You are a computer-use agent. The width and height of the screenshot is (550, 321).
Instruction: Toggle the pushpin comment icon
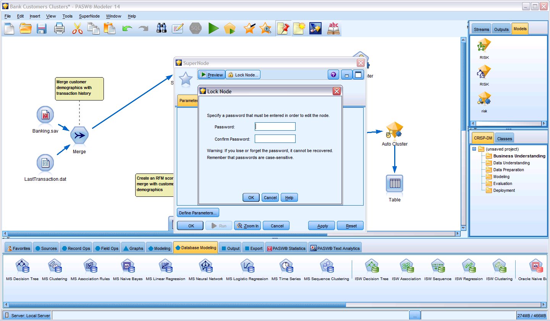(283, 29)
